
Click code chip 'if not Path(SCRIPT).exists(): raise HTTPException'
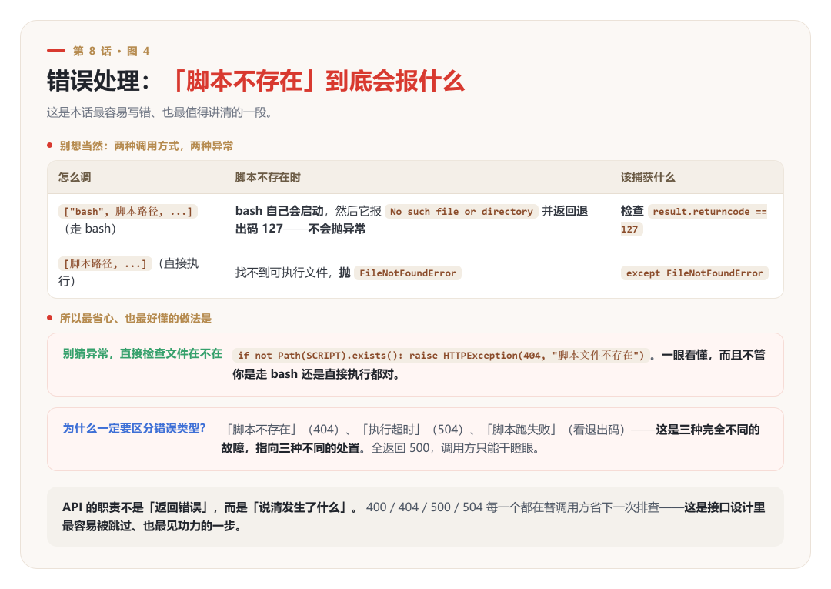[441, 355]
